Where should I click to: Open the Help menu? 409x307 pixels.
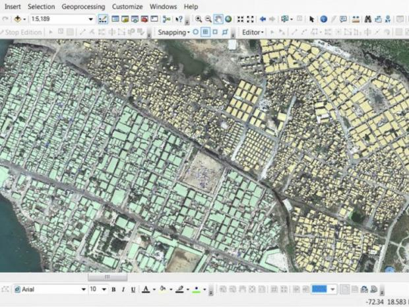[x=191, y=7]
